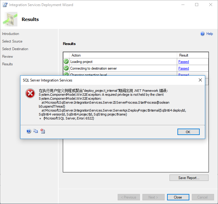Click green check icon beside Loading project
This screenshot has width=218, height=204.
point(66,62)
